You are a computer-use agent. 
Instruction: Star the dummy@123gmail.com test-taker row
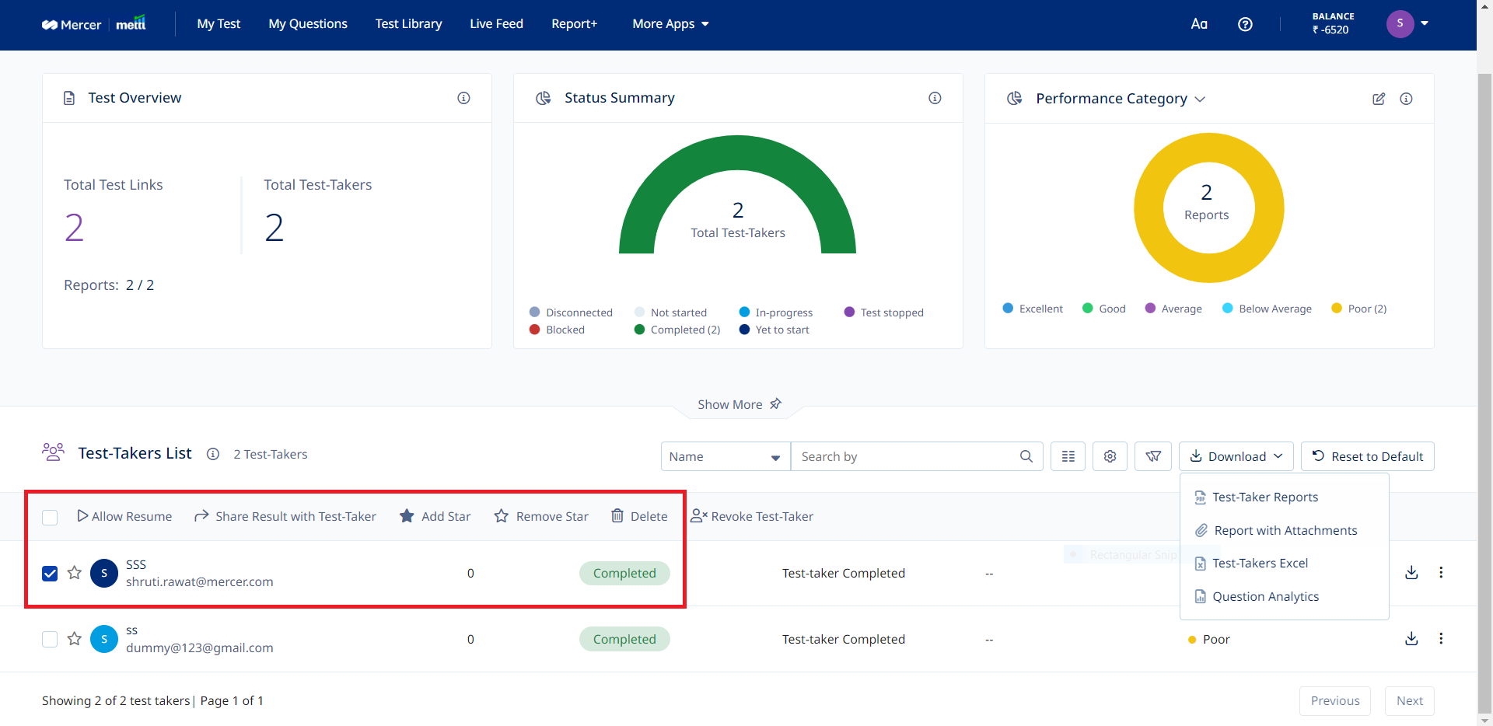75,639
